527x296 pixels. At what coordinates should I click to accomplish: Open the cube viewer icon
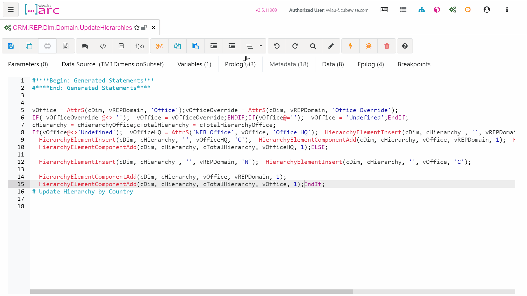click(x=436, y=10)
